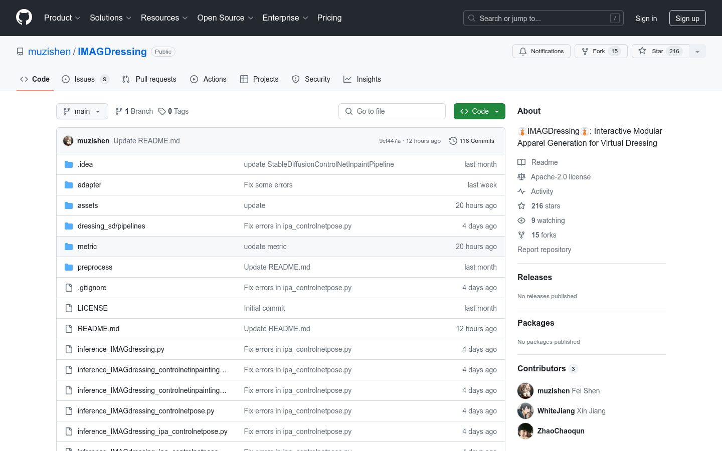Expand the Enterprise menu
The image size is (722, 451).
click(285, 18)
